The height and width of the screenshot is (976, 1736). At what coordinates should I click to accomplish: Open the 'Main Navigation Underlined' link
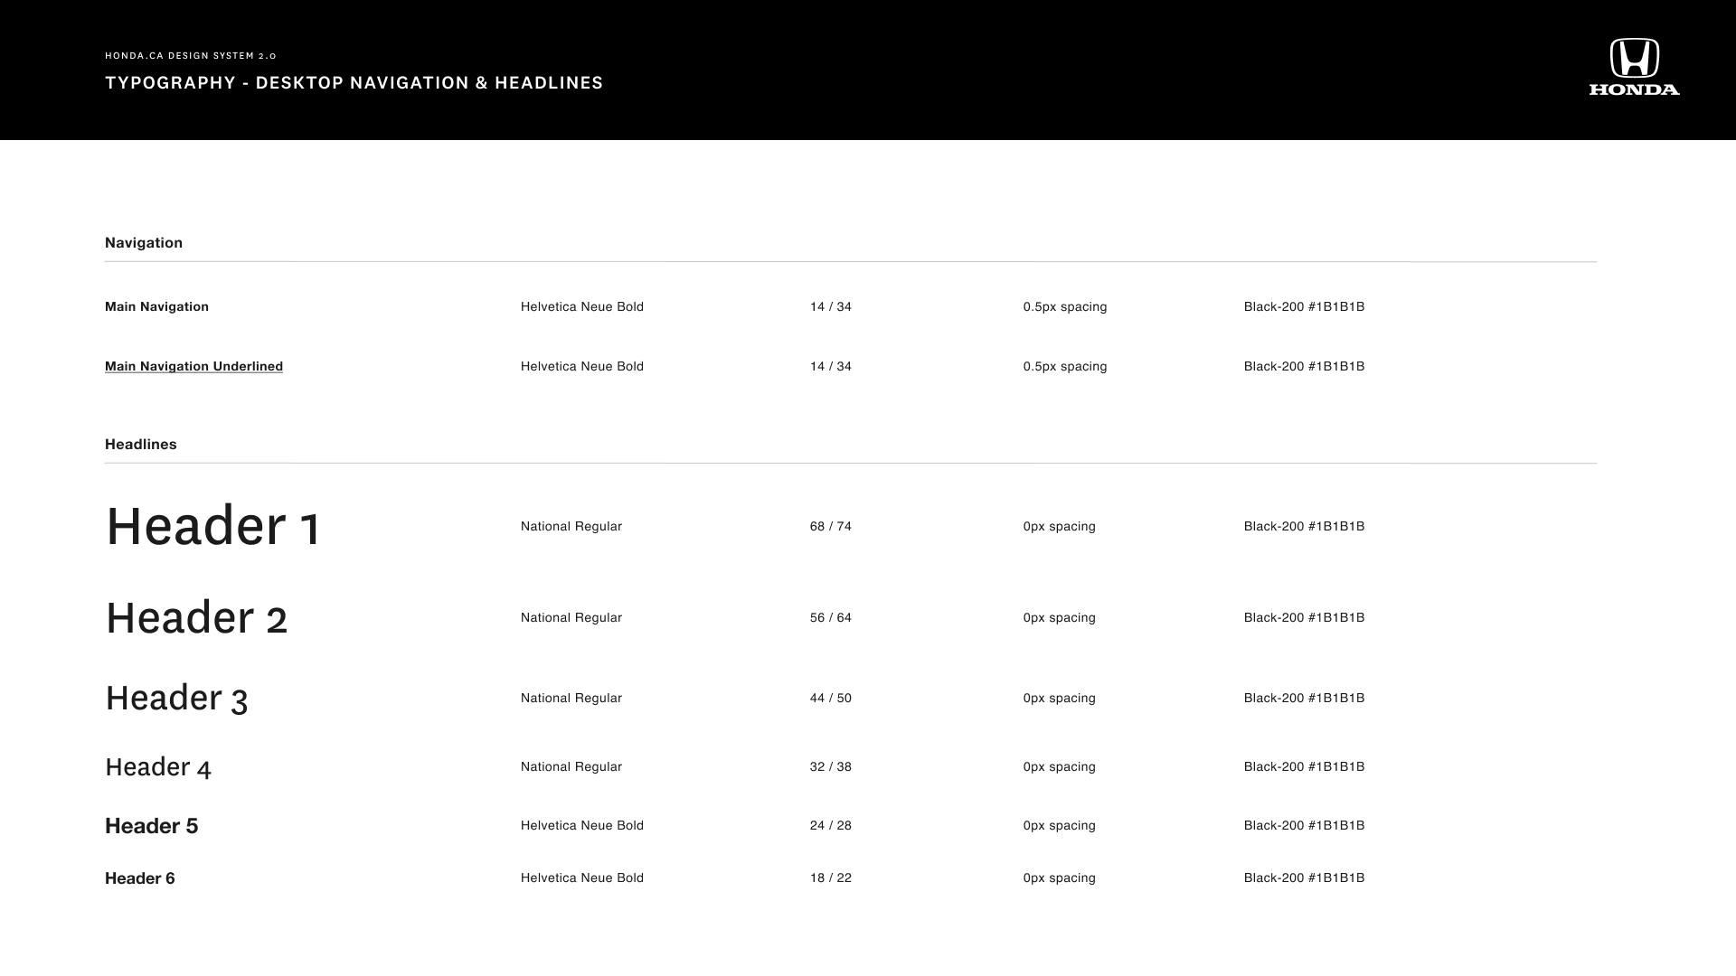click(193, 367)
